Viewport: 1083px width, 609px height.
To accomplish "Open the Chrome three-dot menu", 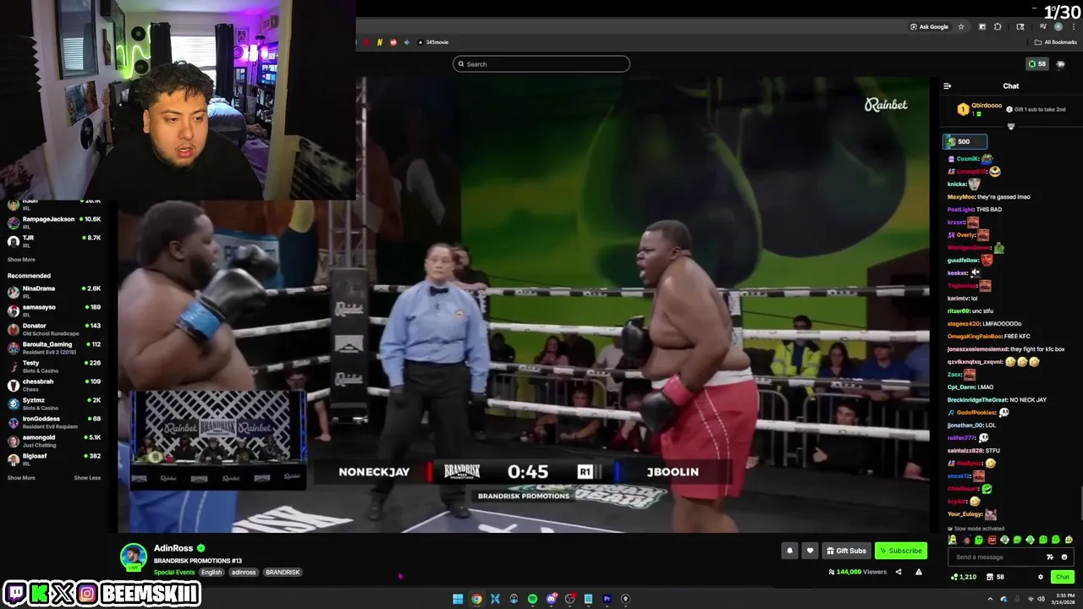I will click(x=1074, y=26).
